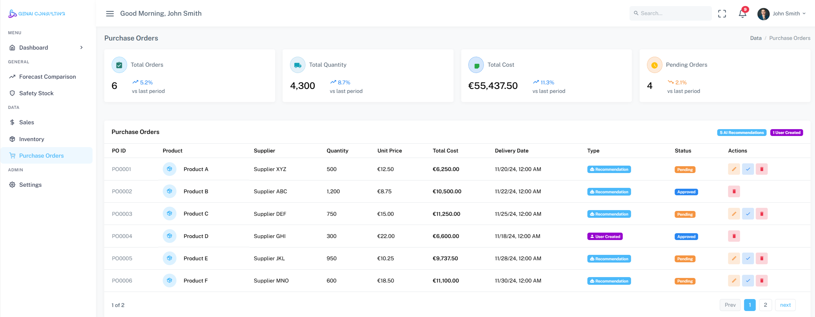Open Safety Stock from sidebar
The width and height of the screenshot is (815, 317).
coord(37,93)
